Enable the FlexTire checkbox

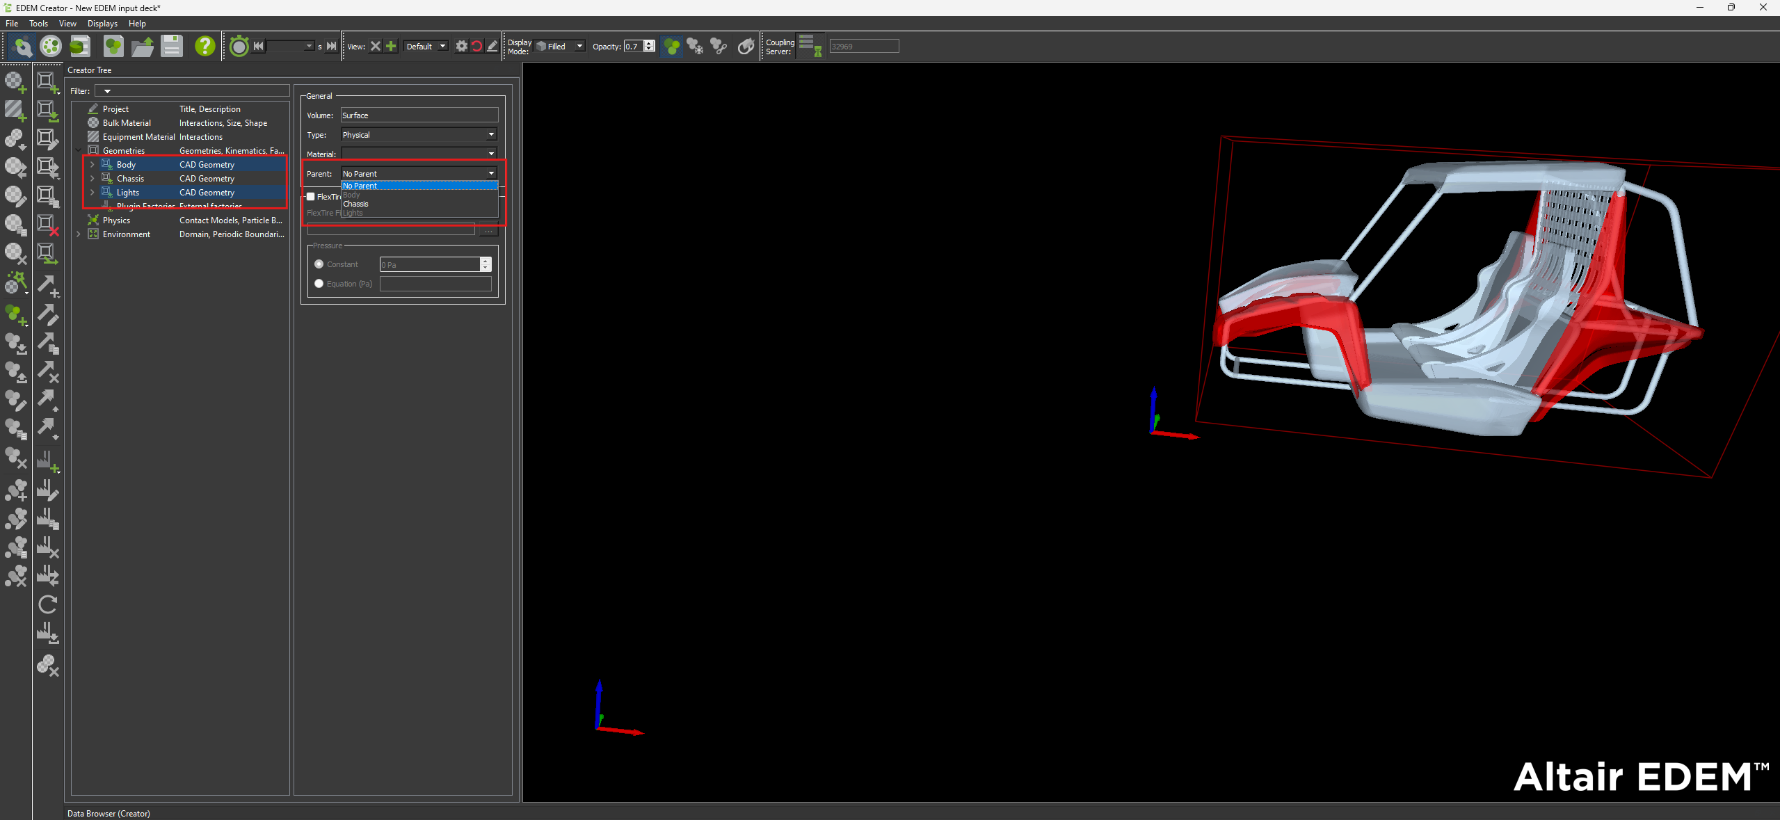pos(311,197)
